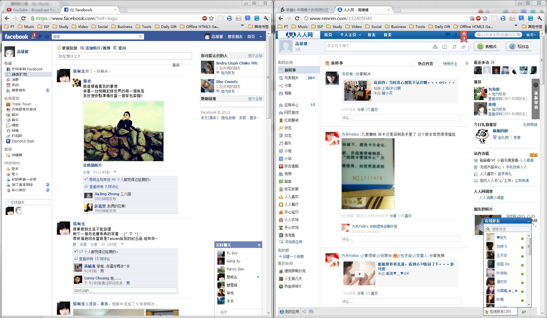Open the Facebook account dropdown arrow
The image size is (547, 318).
point(260,37)
